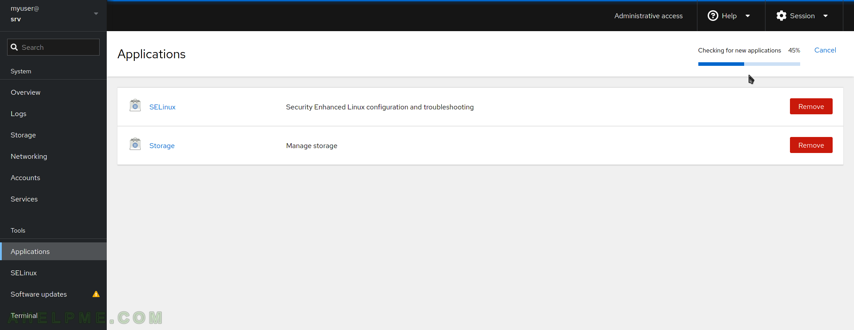
Task: Click the Session gear icon
Action: point(781,16)
